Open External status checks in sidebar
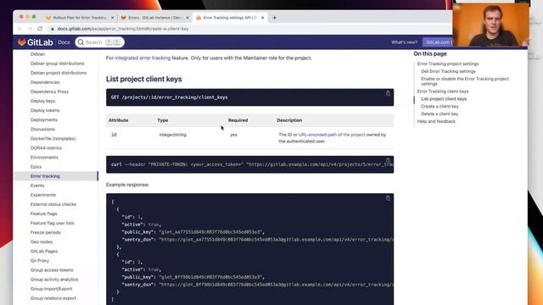Viewport: 543px width, 305px height. pos(53,204)
